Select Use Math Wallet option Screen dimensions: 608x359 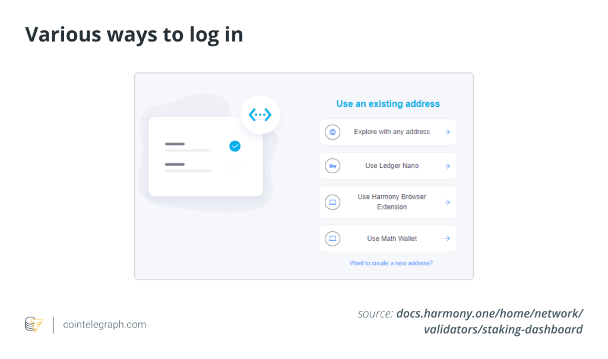click(x=388, y=239)
